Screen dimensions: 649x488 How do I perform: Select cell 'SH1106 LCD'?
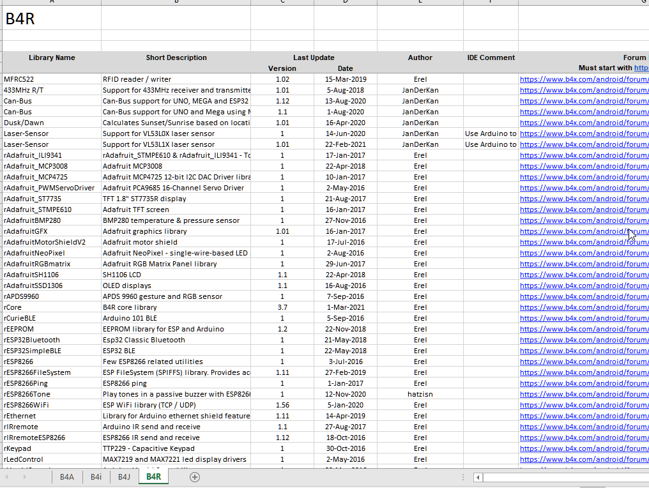(x=176, y=275)
